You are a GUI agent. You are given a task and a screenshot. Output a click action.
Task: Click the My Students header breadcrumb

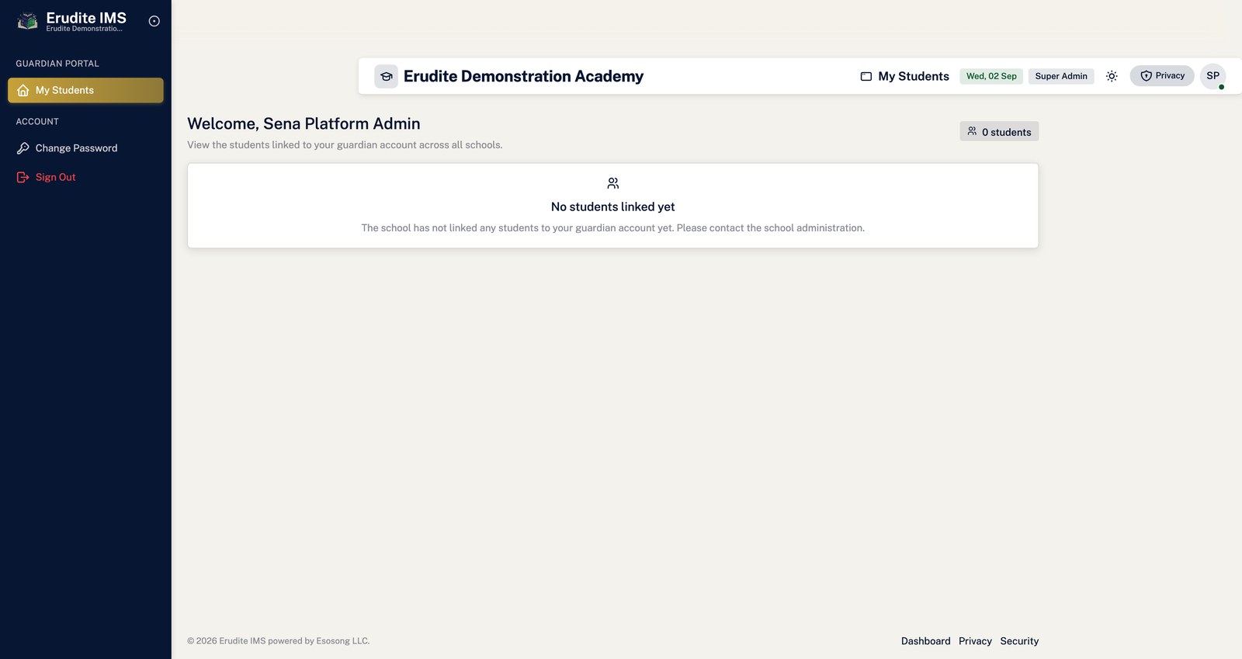click(x=904, y=76)
